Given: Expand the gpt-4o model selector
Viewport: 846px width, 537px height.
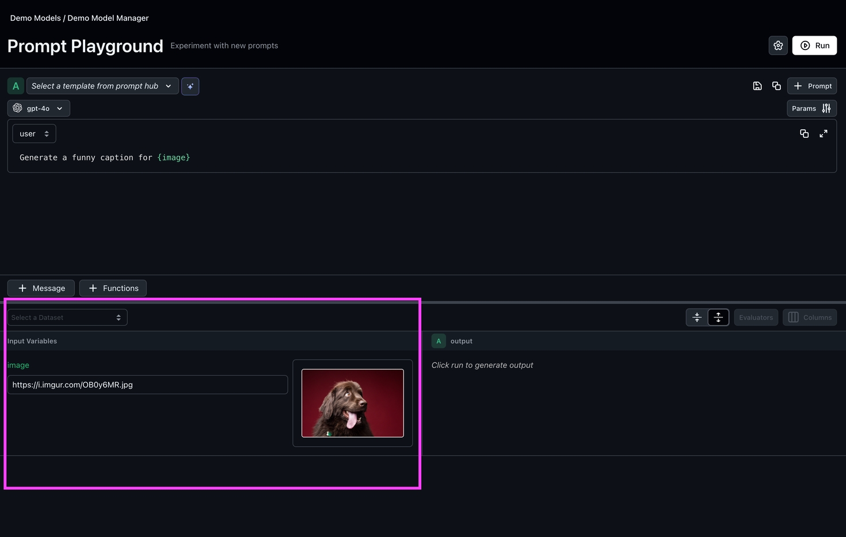Looking at the screenshot, I should pyautogui.click(x=39, y=108).
